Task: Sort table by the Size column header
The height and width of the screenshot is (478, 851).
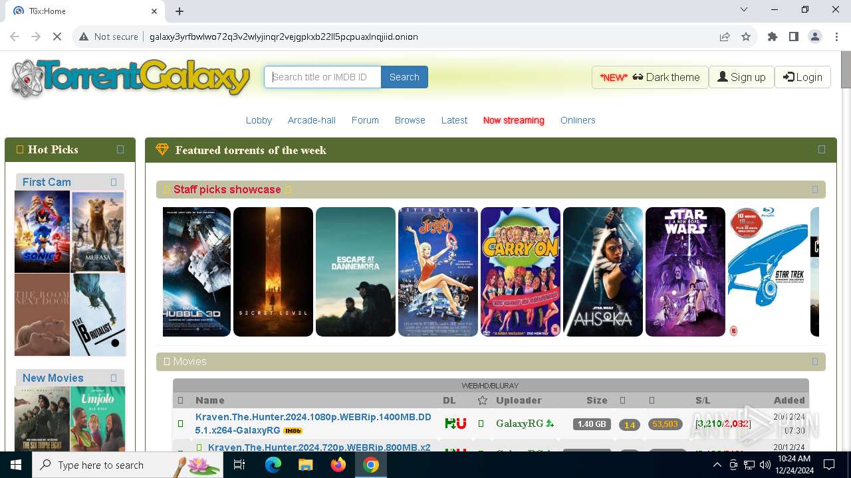Action: pos(597,400)
